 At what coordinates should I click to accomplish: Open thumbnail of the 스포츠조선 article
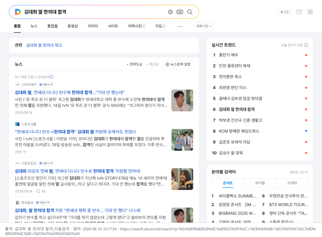point(182,179)
